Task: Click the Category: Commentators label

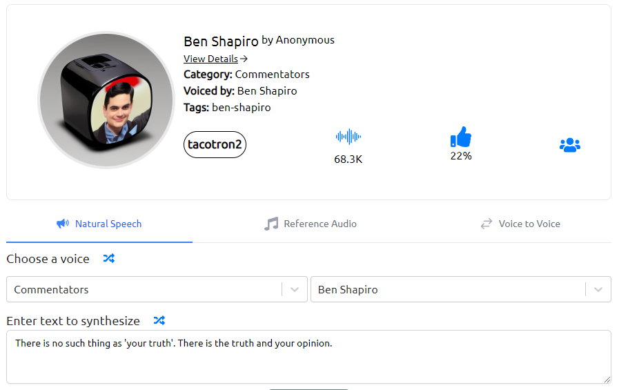Action: pyautogui.click(x=246, y=75)
